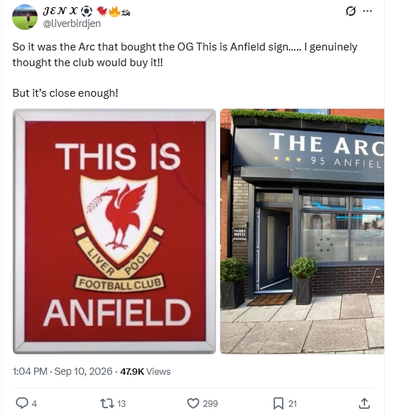Click the repost arrows icon
Screen dimensions: 397x416
click(107, 403)
